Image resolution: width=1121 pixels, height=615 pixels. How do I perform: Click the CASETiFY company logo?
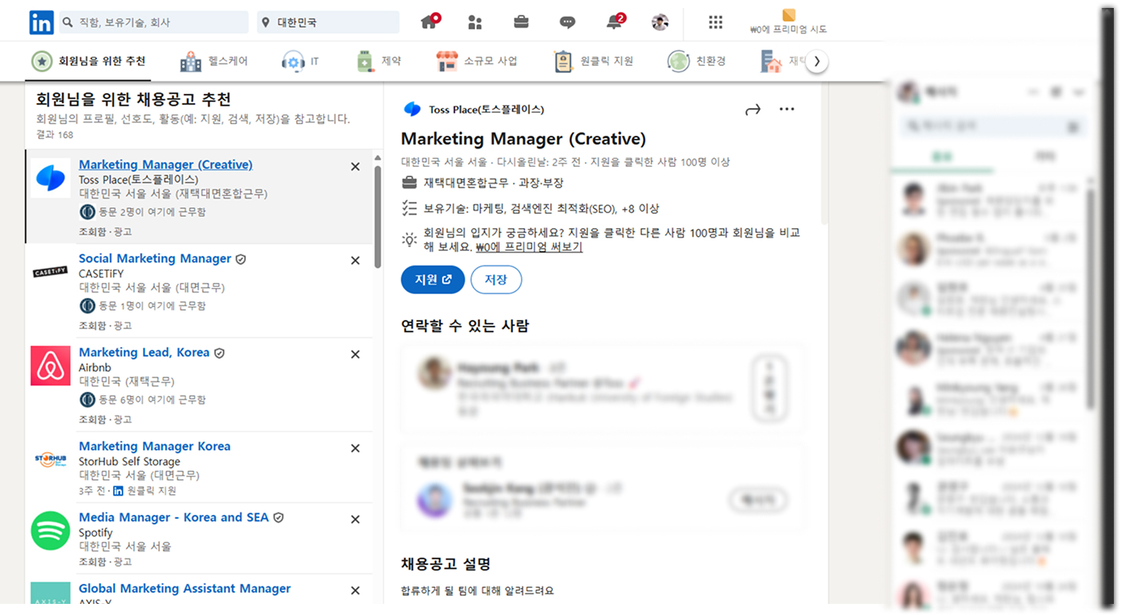pos(51,272)
